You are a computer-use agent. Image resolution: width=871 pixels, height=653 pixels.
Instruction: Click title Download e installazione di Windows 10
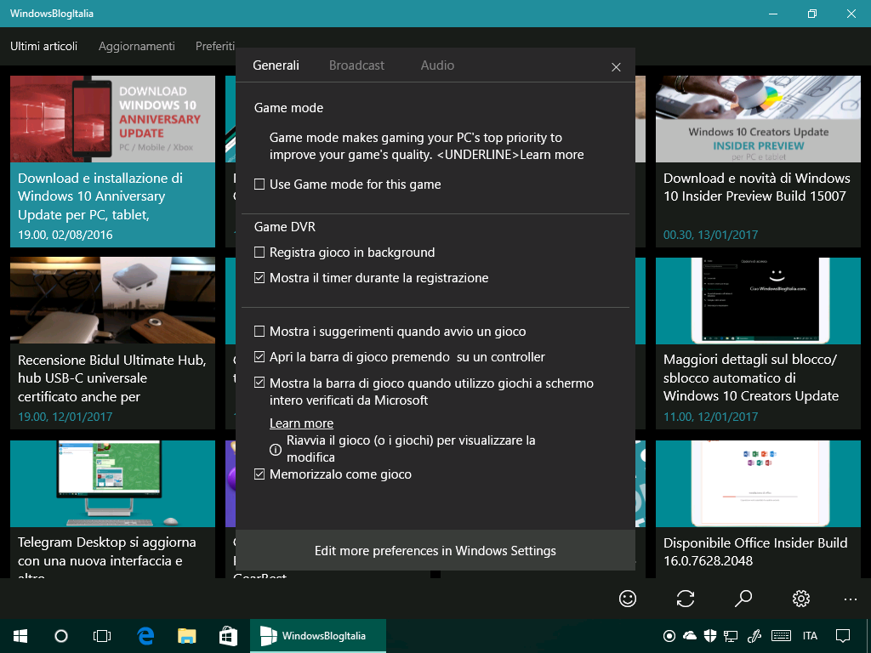100,196
